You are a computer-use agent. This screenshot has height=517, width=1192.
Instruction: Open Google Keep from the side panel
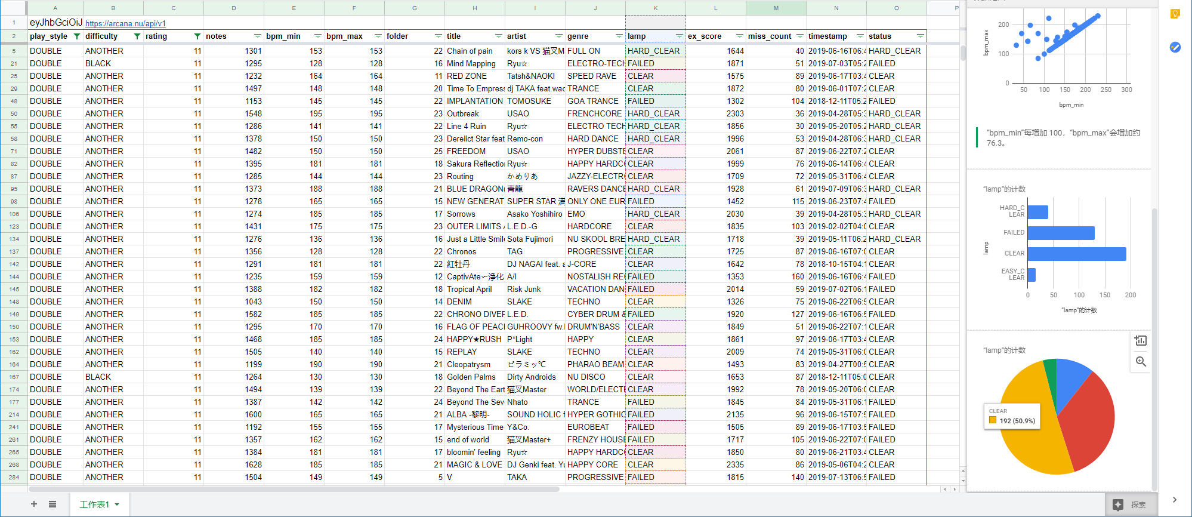[x=1175, y=14]
